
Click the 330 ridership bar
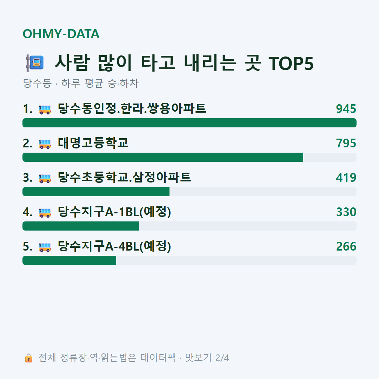coord(189,226)
